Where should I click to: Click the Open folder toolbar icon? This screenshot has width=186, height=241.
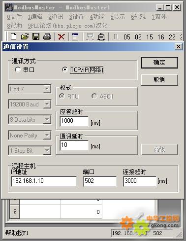[25, 36]
